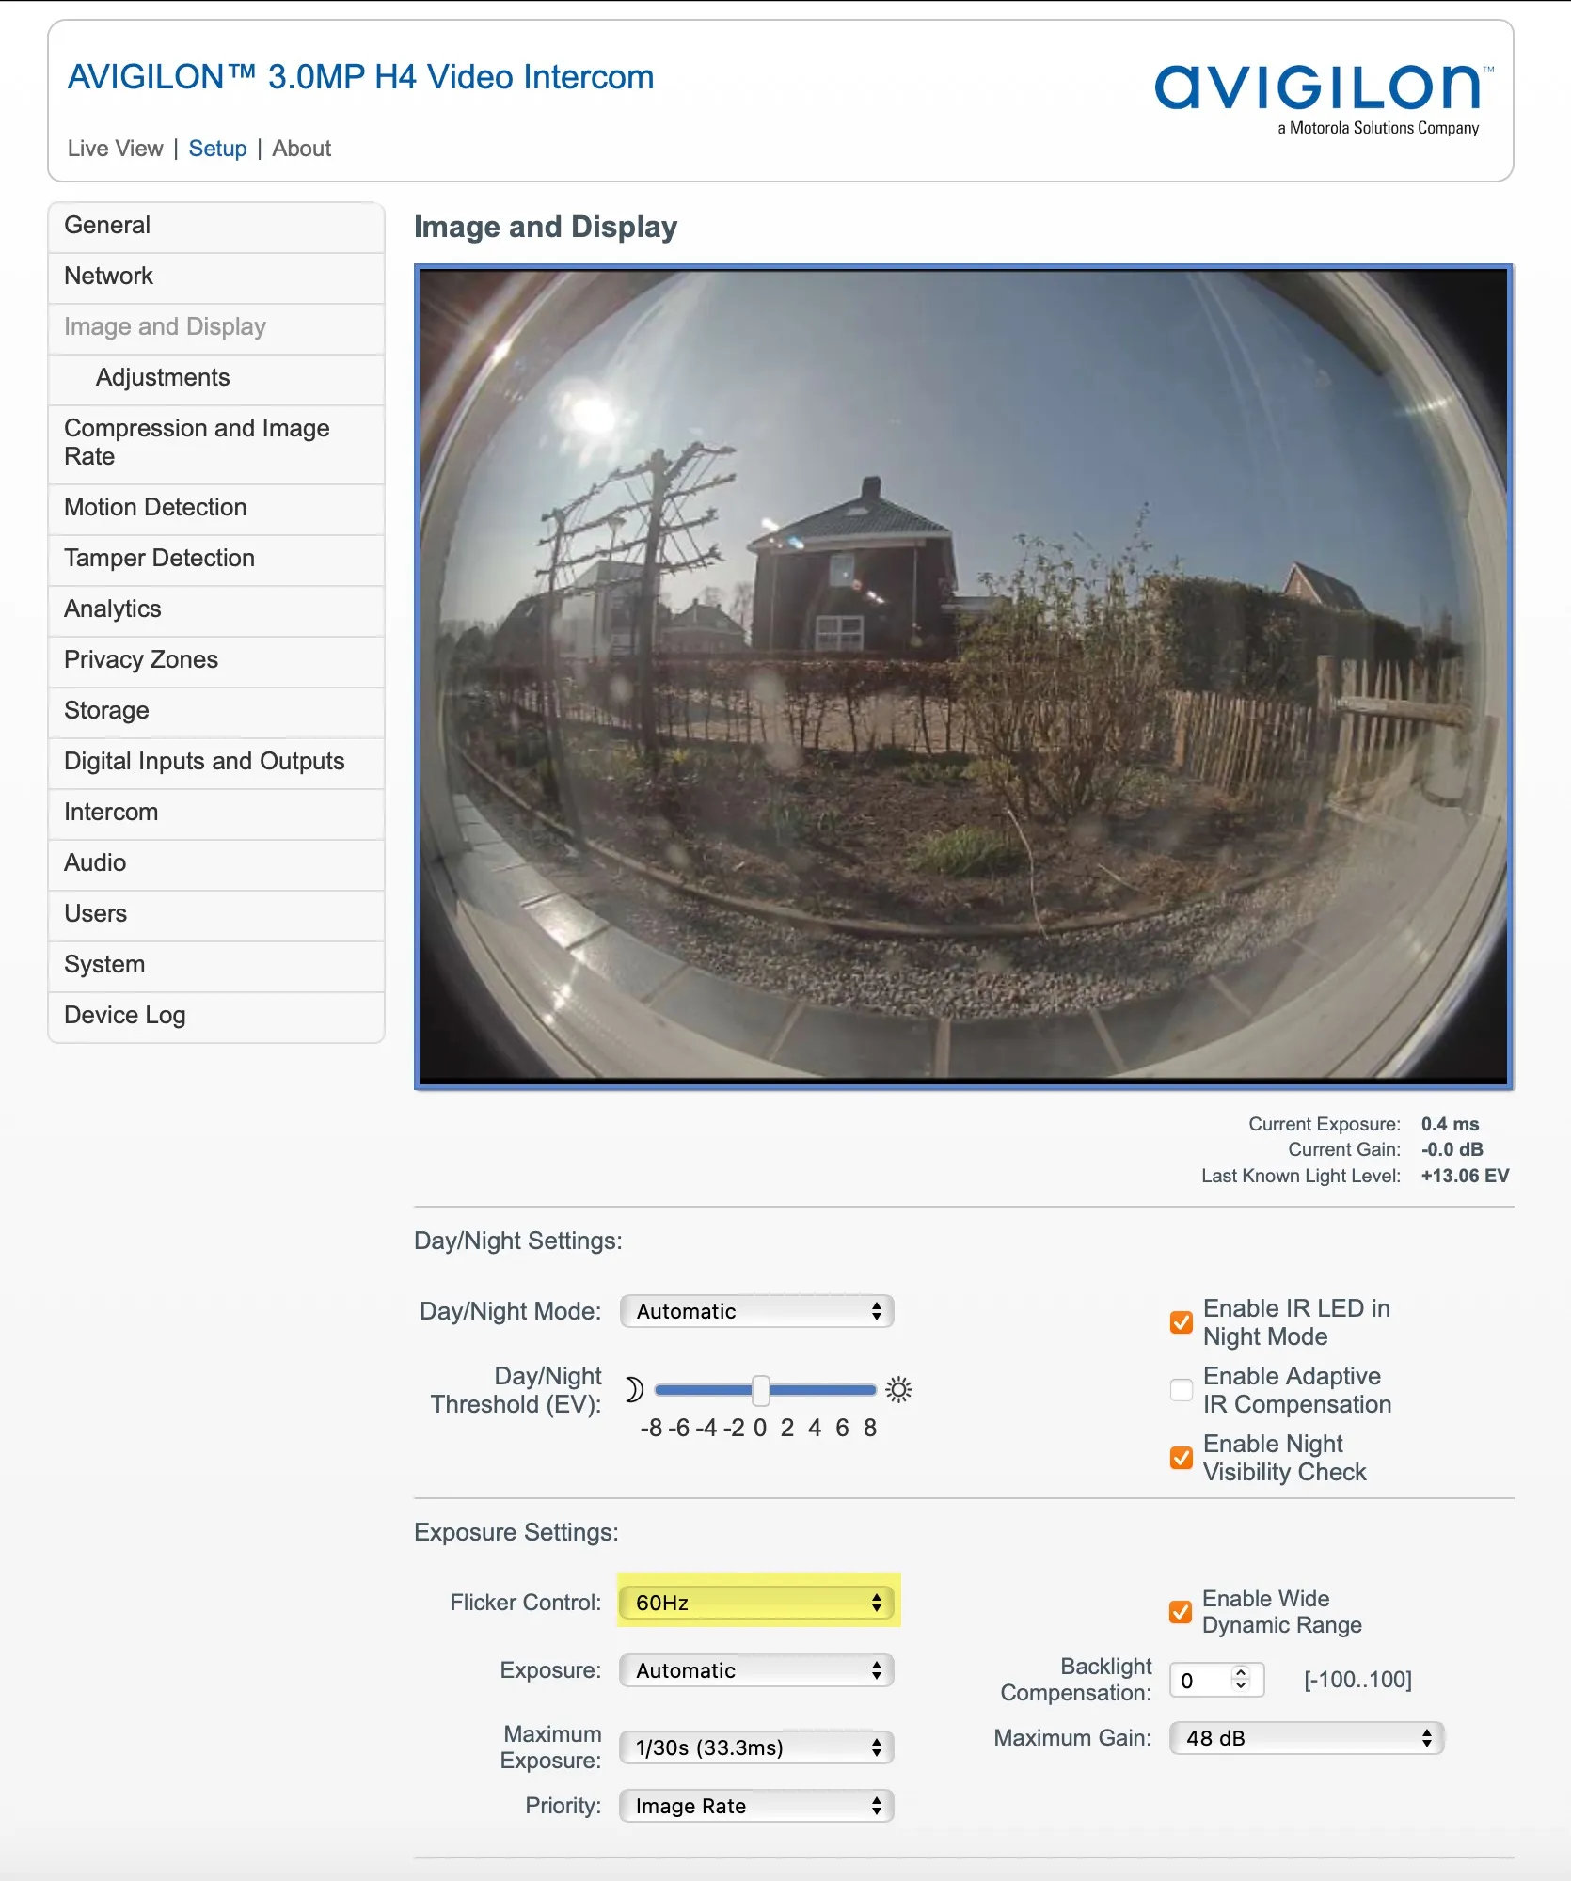
Task: Switch to Live View
Action: [115, 149]
